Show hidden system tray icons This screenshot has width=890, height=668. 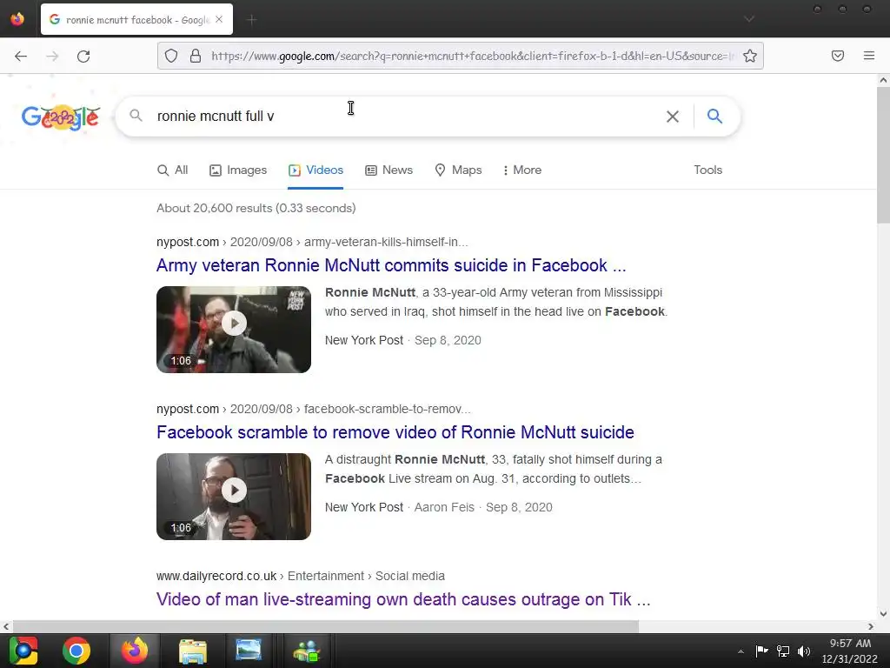[x=741, y=651]
